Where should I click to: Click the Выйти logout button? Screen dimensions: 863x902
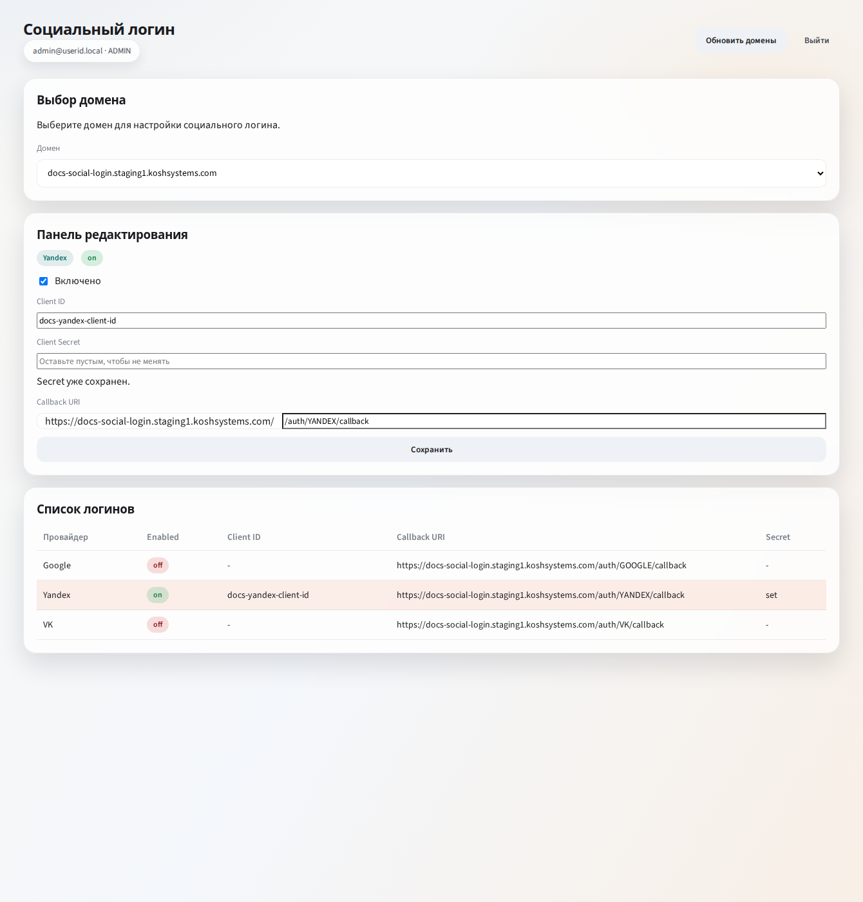coord(816,41)
